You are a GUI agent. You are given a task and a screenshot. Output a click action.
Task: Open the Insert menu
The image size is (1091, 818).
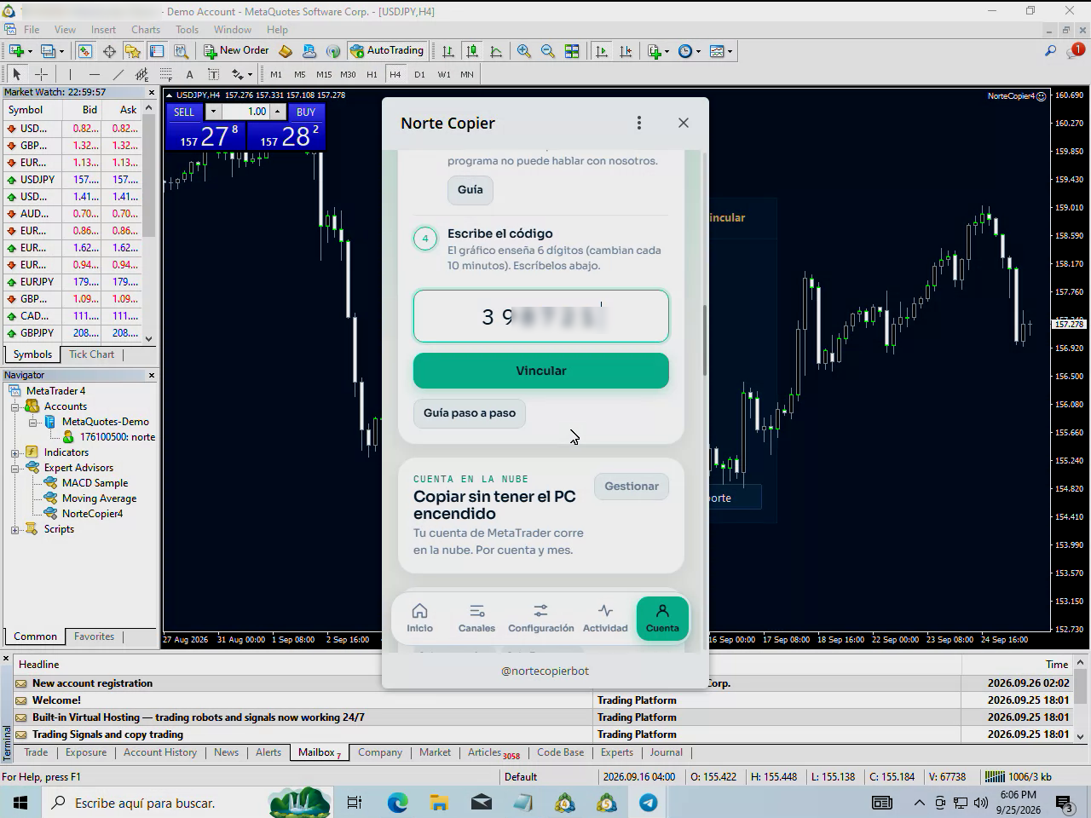tap(103, 29)
